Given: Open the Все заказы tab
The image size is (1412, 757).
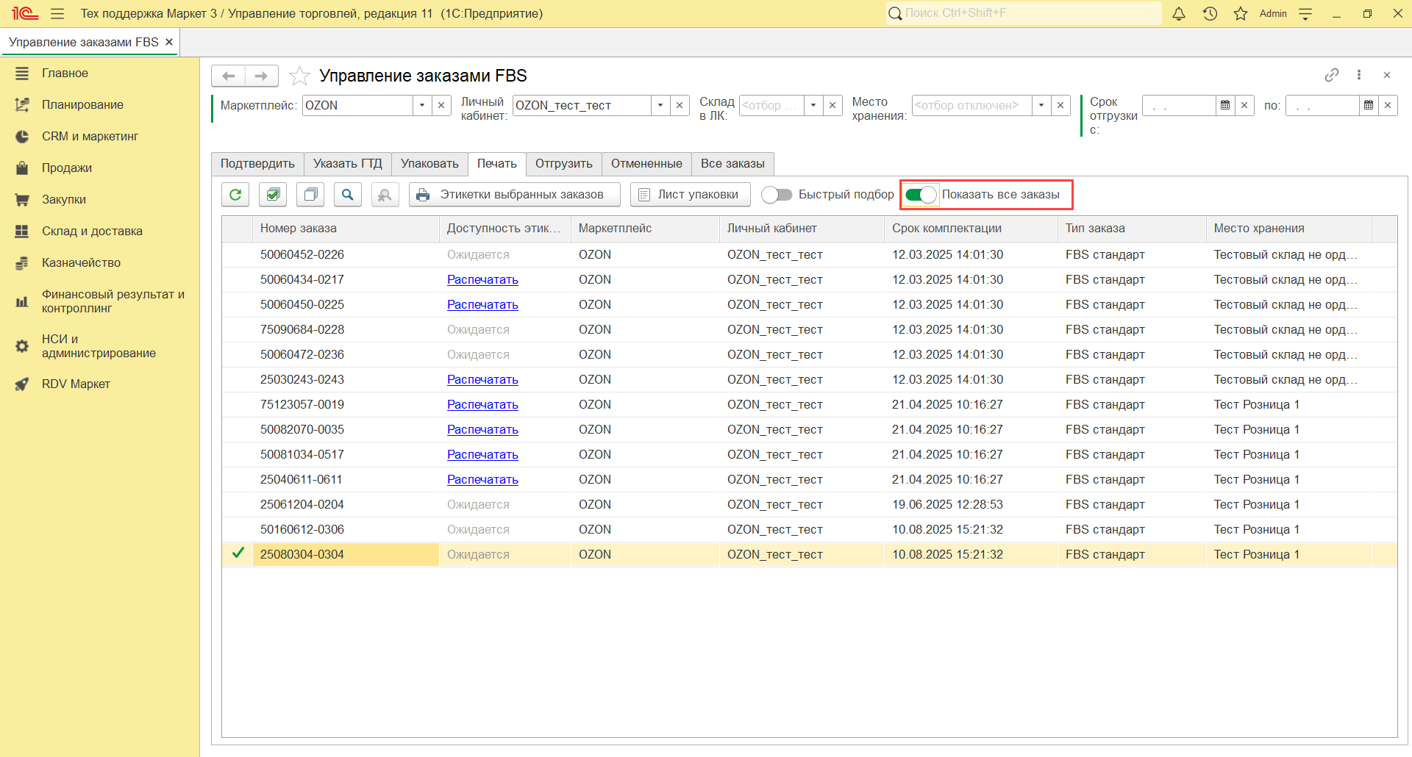Looking at the screenshot, I should tap(732, 164).
